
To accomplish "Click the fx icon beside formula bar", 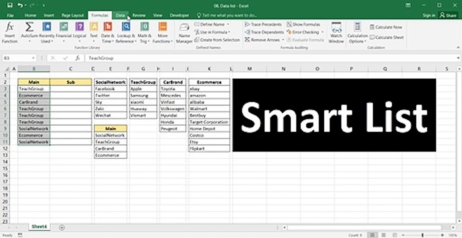I will 77,58.
